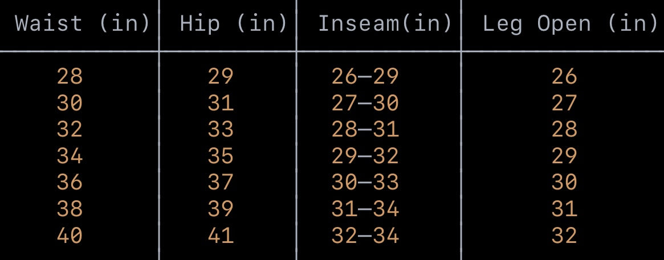Click inseam range 30–33
This screenshot has width=664, height=260.
tap(365, 183)
